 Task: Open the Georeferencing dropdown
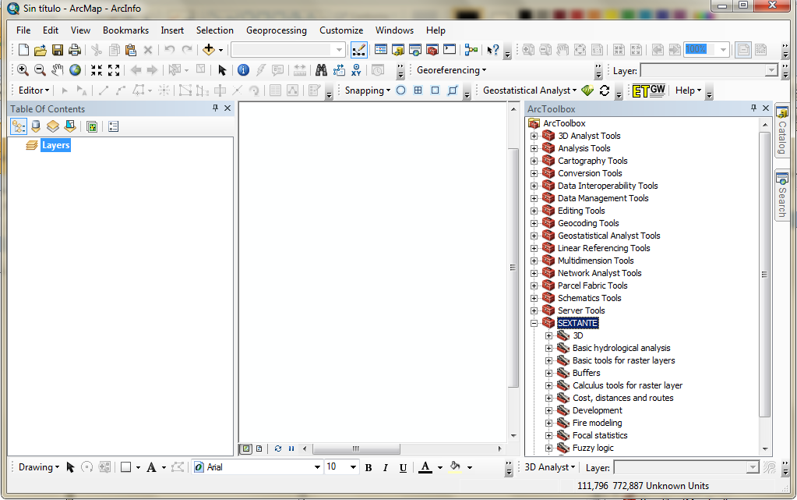point(451,69)
